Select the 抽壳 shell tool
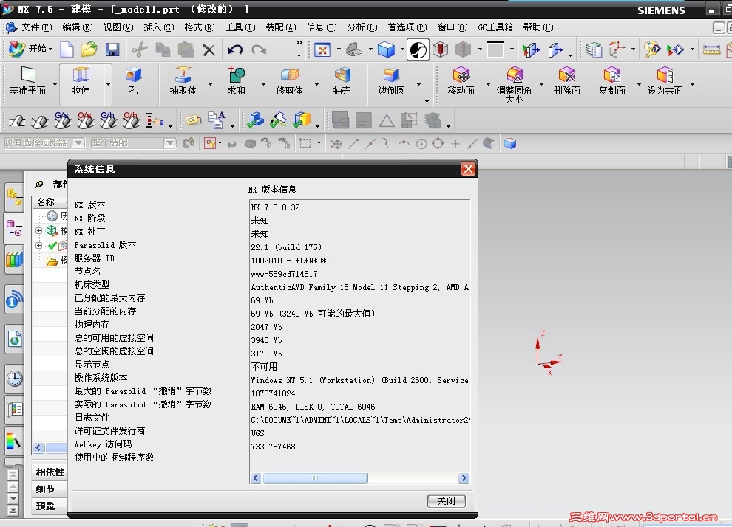The height and width of the screenshot is (527, 732). [342, 81]
